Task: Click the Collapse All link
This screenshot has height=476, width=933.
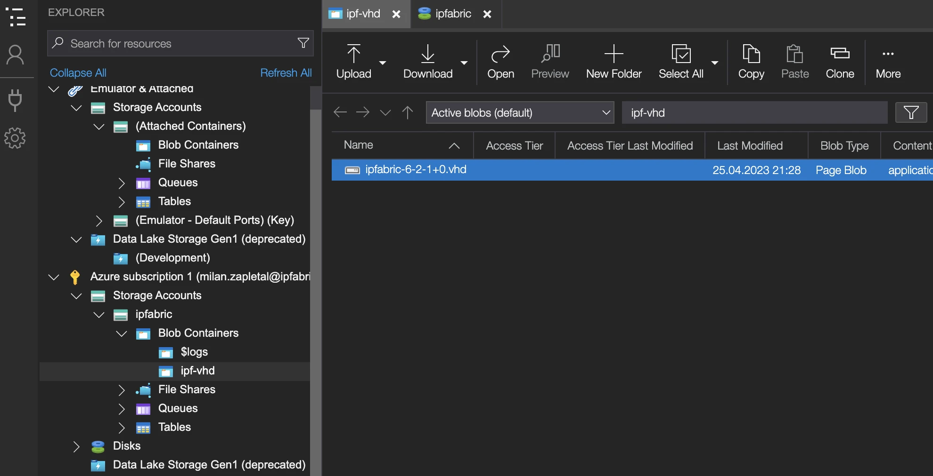Action: tap(78, 73)
